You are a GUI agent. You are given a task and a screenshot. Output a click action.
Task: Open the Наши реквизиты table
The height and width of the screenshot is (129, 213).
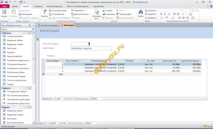coord(15,56)
